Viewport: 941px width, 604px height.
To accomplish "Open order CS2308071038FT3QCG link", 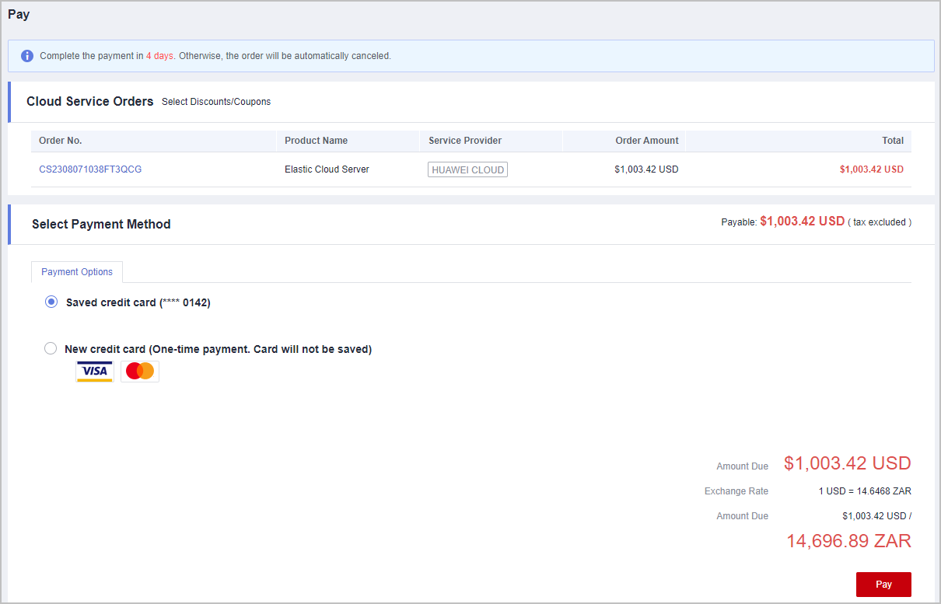I will [x=90, y=169].
